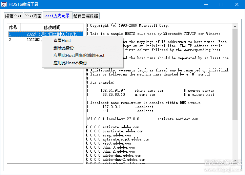The width and height of the screenshot is (245, 175).
Task: Click the 序号 column header
Action: pos(14,27)
